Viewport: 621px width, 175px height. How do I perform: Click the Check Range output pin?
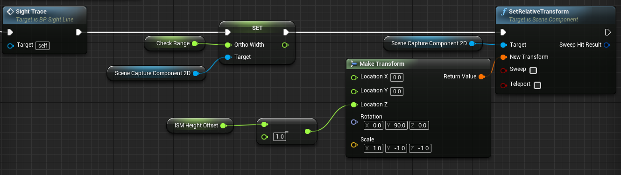click(x=195, y=43)
